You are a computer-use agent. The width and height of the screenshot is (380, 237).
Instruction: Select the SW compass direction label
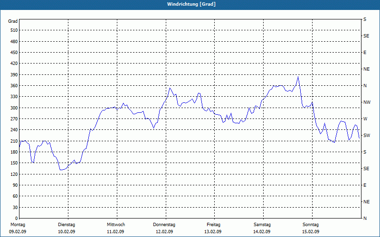pos(367,136)
